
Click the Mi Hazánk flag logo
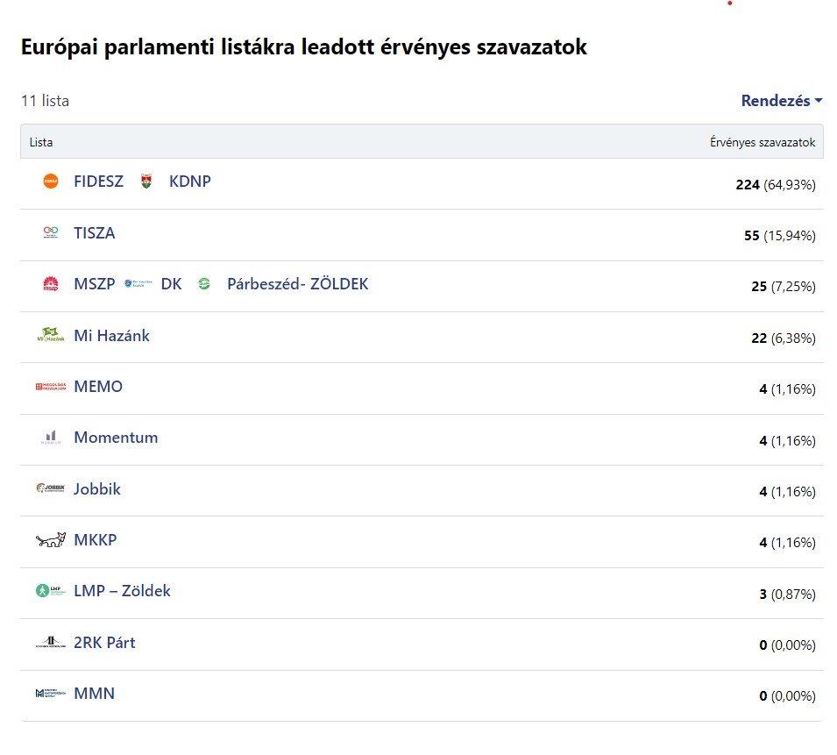[51, 335]
